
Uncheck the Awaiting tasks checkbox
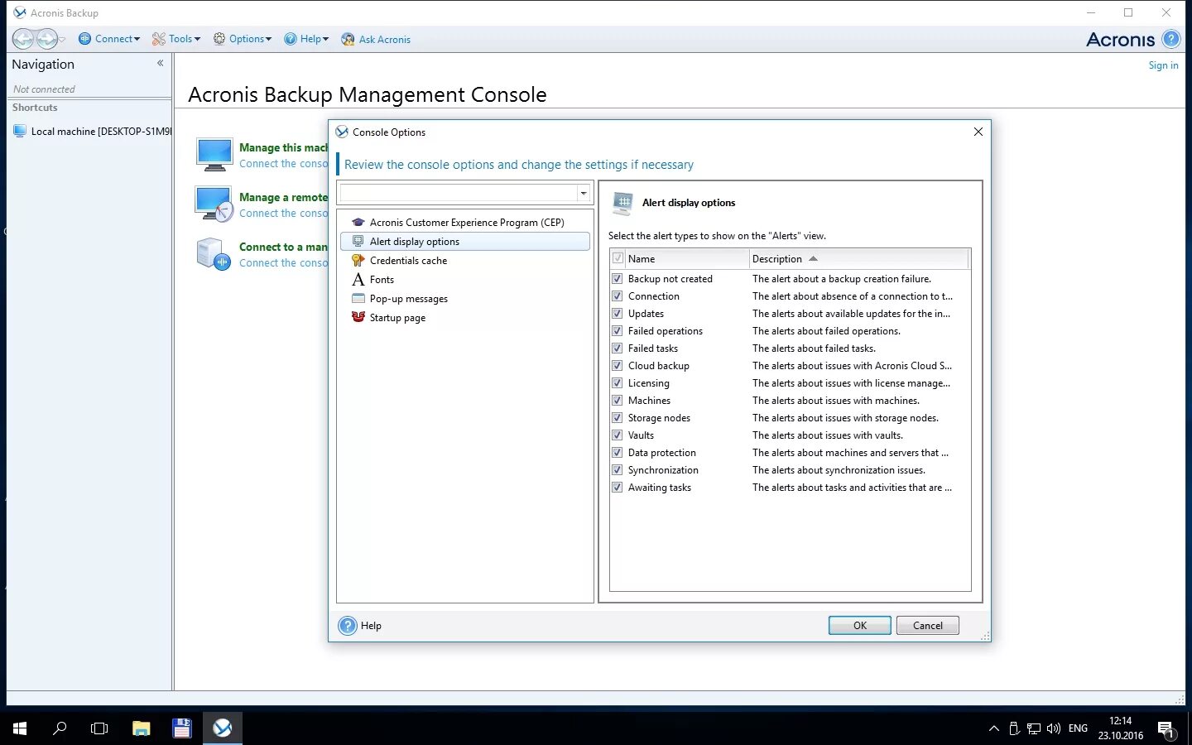pyautogui.click(x=618, y=487)
